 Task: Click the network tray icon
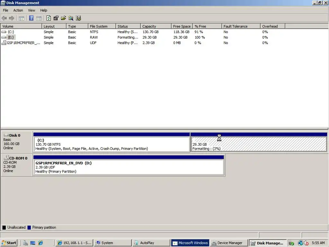[x=300, y=243]
